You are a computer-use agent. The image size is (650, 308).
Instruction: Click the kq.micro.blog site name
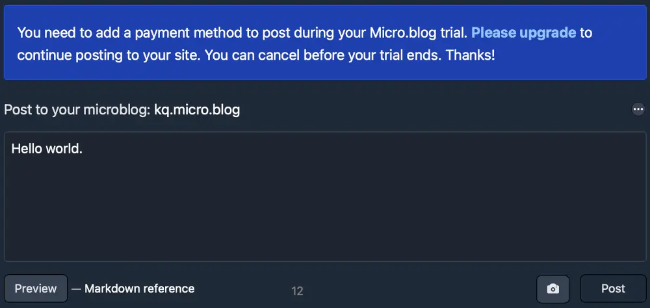click(197, 110)
